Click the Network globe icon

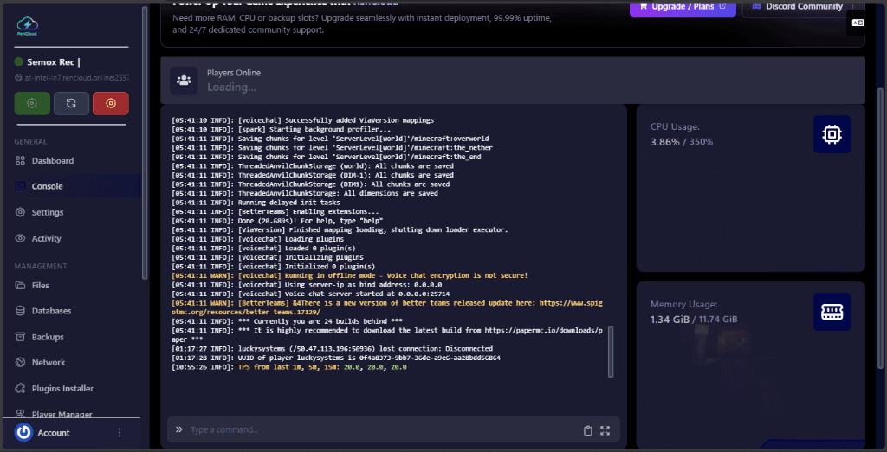(21, 362)
